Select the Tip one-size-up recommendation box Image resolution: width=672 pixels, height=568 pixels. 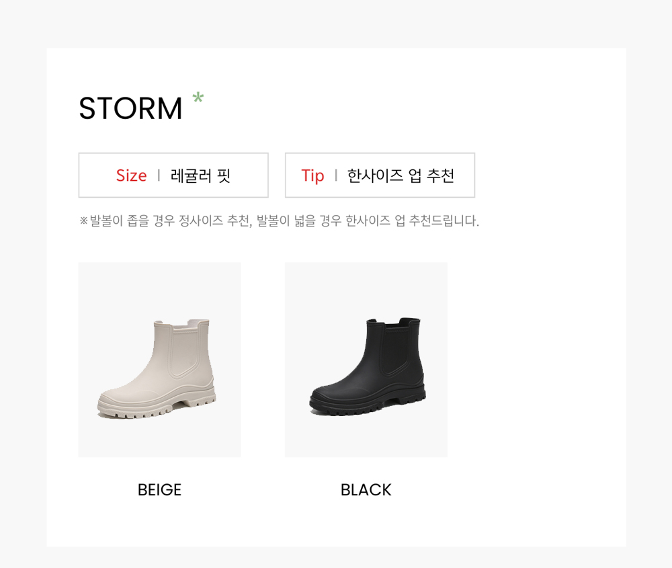pos(380,175)
